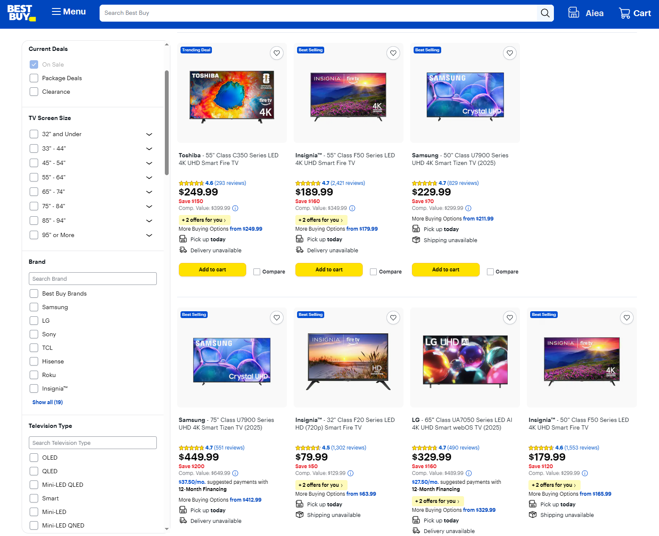Click the Show all (19) brands link
The width and height of the screenshot is (659, 536).
[x=47, y=402]
